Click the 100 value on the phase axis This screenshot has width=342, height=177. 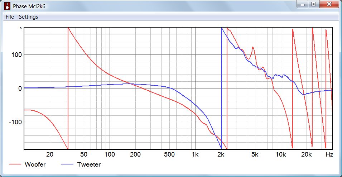click(x=17, y=55)
